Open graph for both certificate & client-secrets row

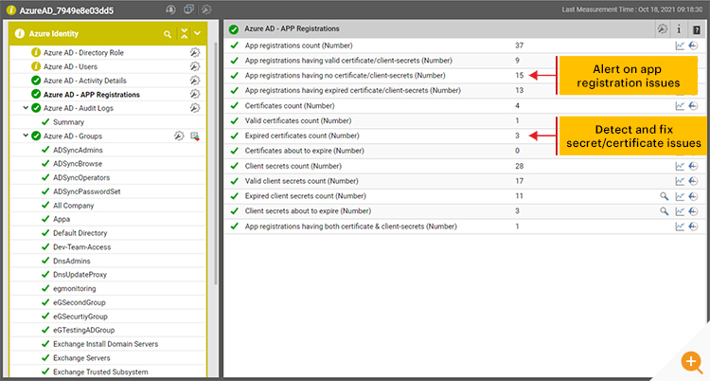point(680,227)
